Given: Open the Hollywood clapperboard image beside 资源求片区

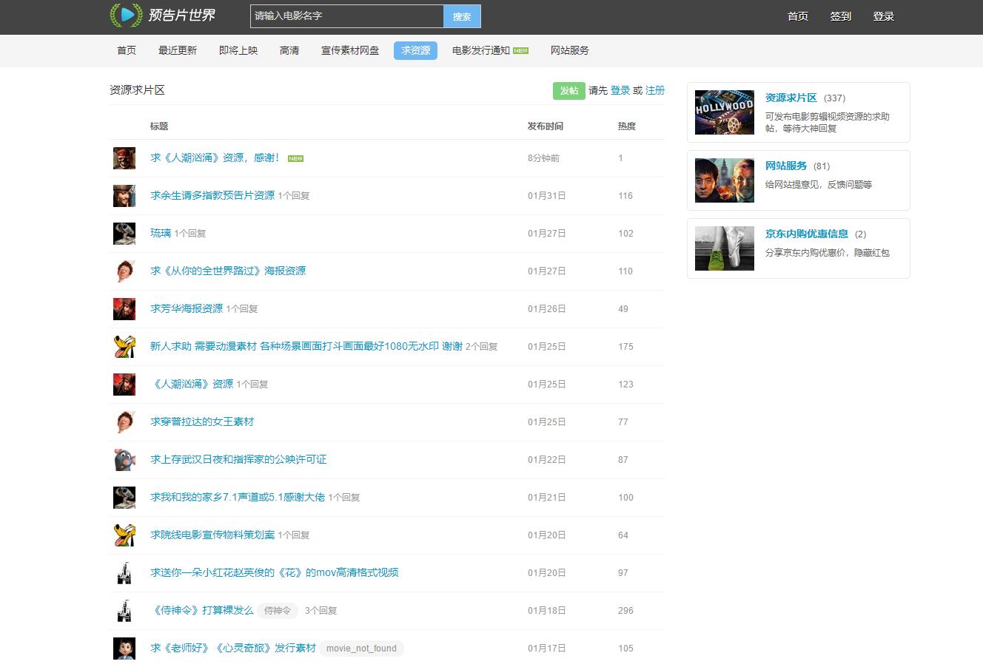Looking at the screenshot, I should [x=723, y=112].
